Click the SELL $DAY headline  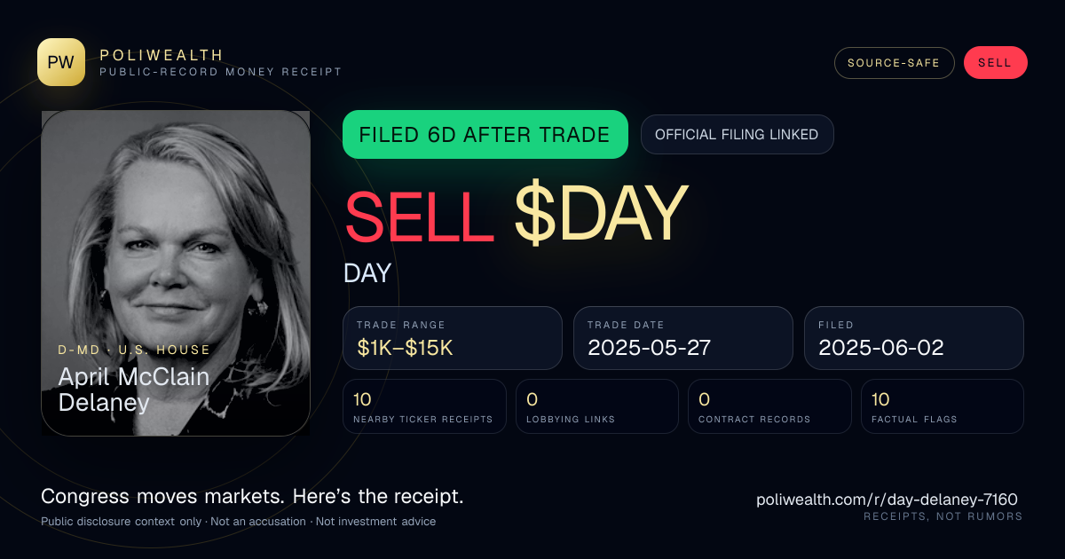pos(517,214)
